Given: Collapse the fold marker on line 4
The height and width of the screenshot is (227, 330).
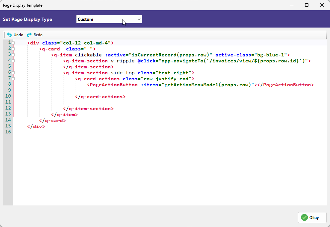Looking at the screenshot, I should [13, 61].
